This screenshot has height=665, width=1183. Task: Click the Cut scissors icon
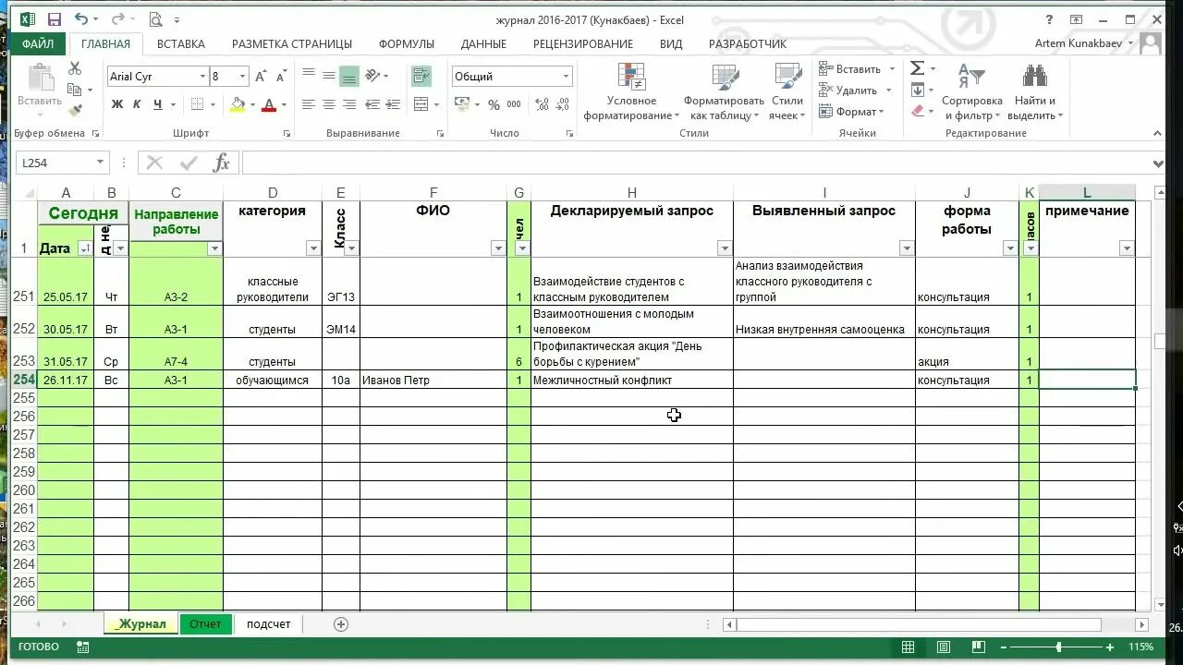pyautogui.click(x=75, y=69)
